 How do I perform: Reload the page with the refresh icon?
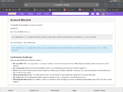click(x=97, y=5)
